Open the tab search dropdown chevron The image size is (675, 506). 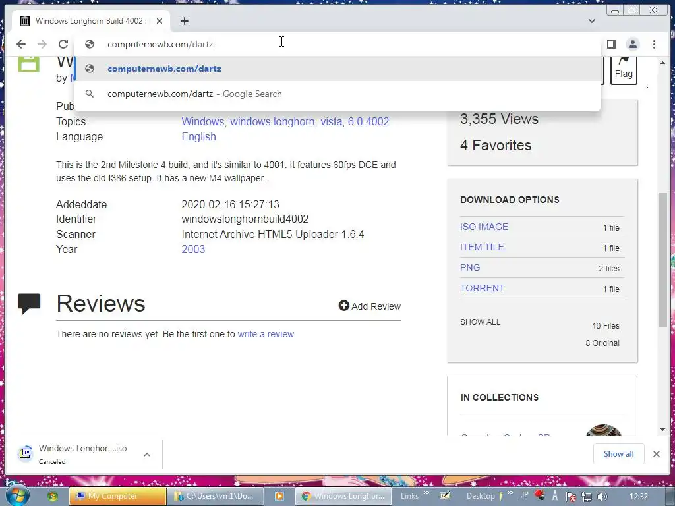click(592, 21)
